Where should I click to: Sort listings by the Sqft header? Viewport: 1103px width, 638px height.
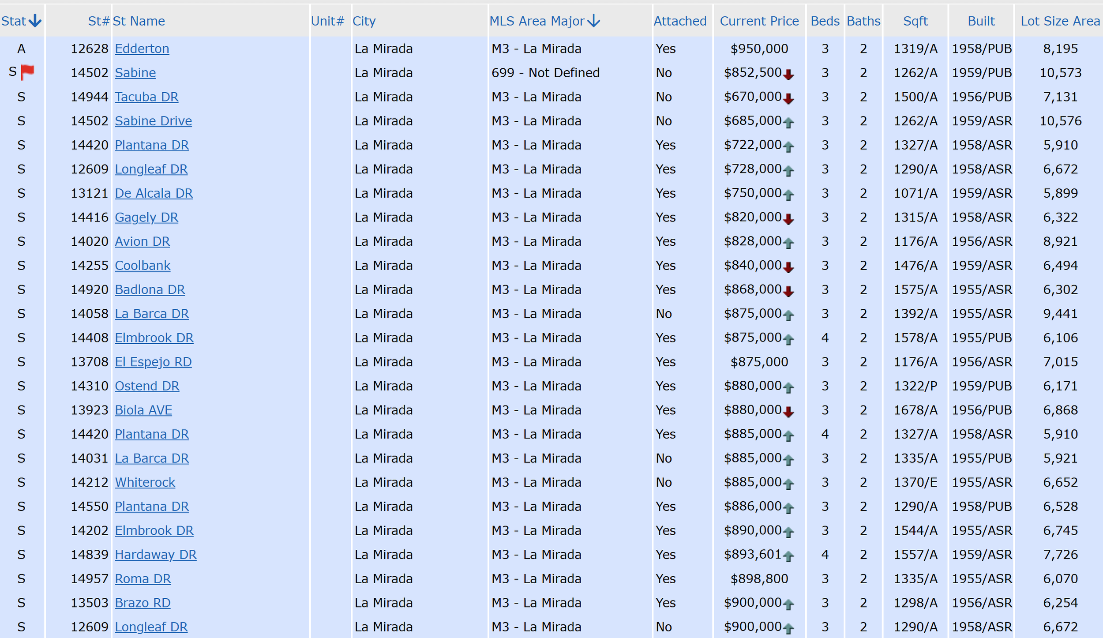(x=915, y=21)
